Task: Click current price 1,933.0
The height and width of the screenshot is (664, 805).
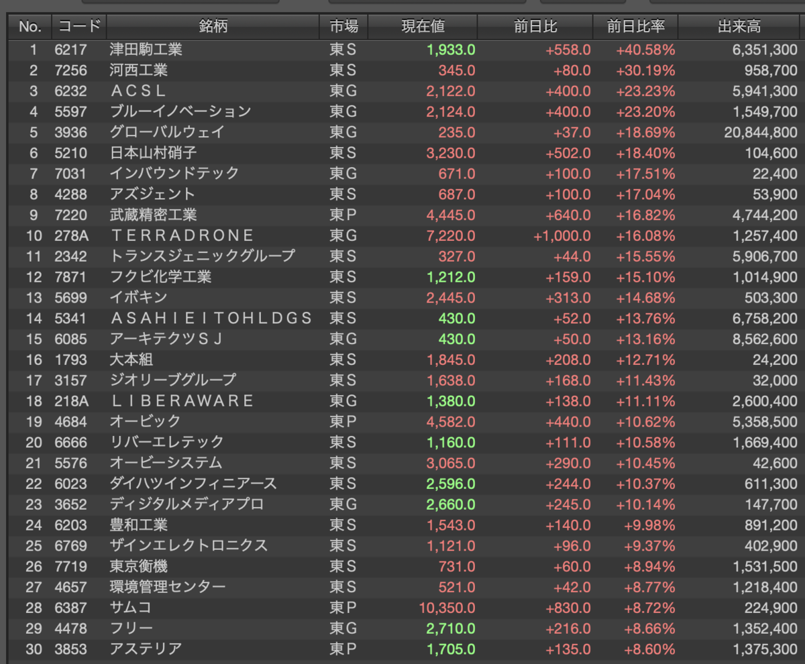Action: pyautogui.click(x=451, y=50)
